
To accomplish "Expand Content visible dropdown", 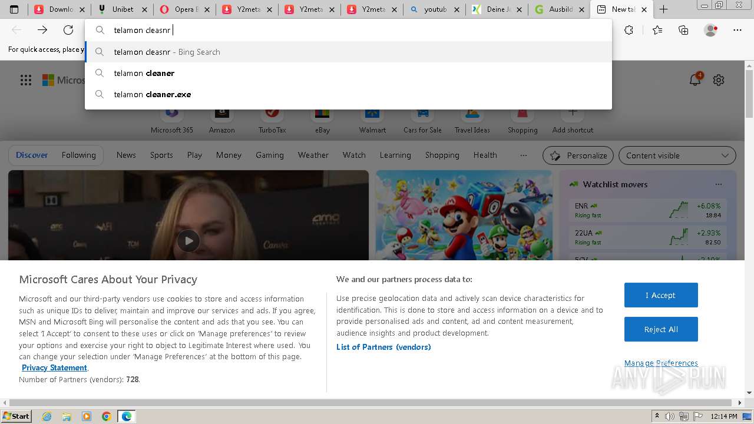I will click(677, 155).
